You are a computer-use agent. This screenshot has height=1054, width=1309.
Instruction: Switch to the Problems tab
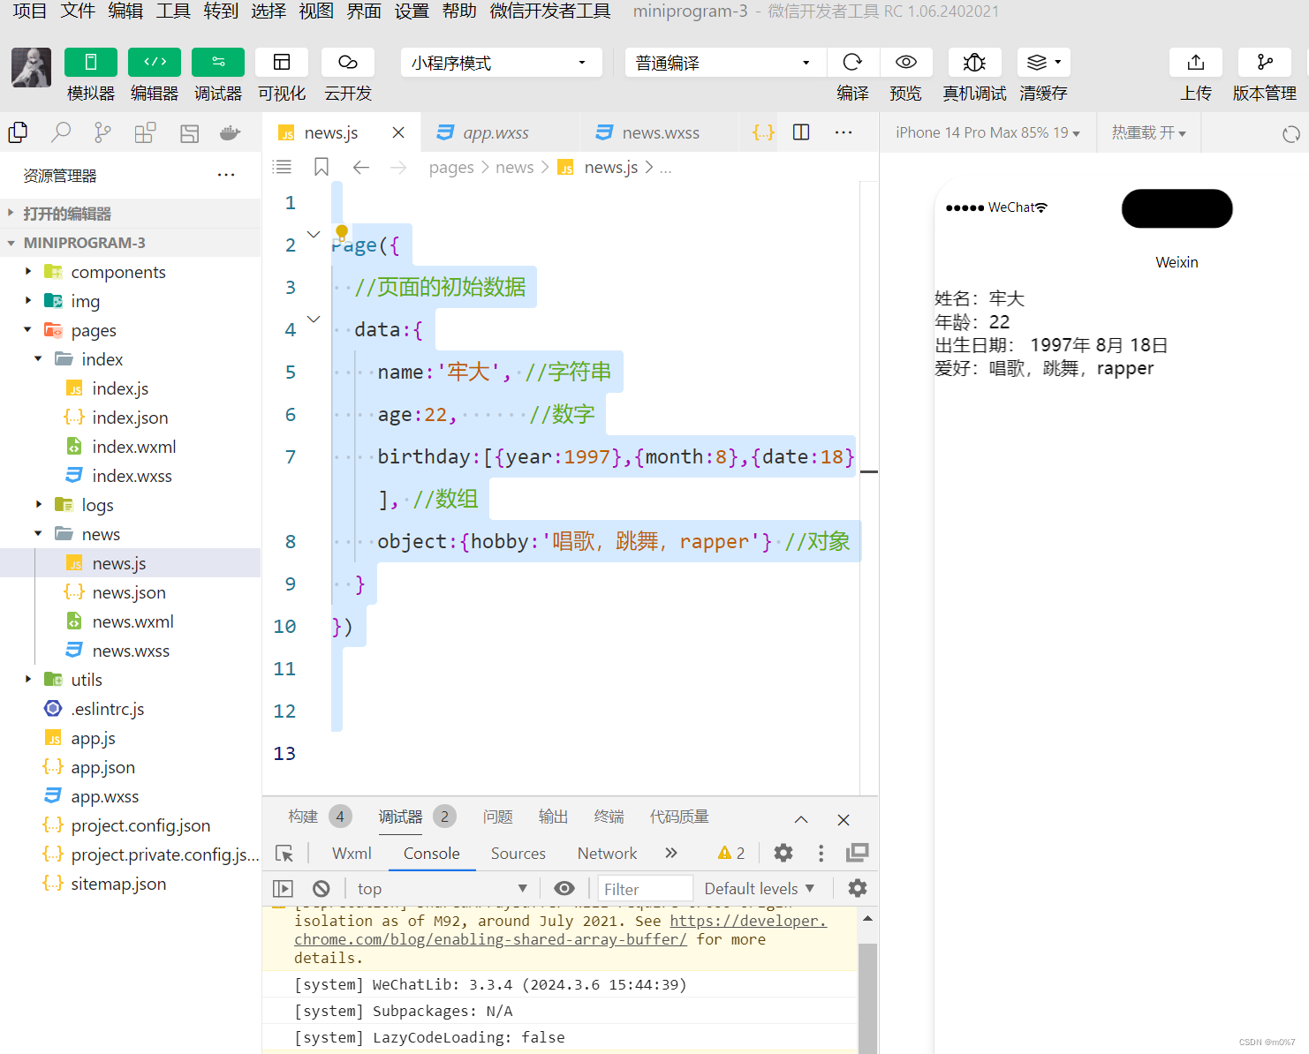coord(497,817)
